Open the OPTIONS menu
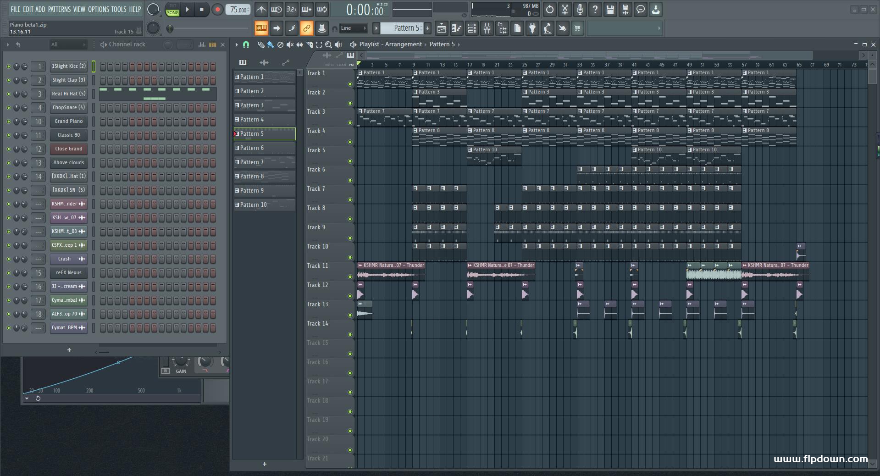880x476 pixels. pyautogui.click(x=99, y=9)
